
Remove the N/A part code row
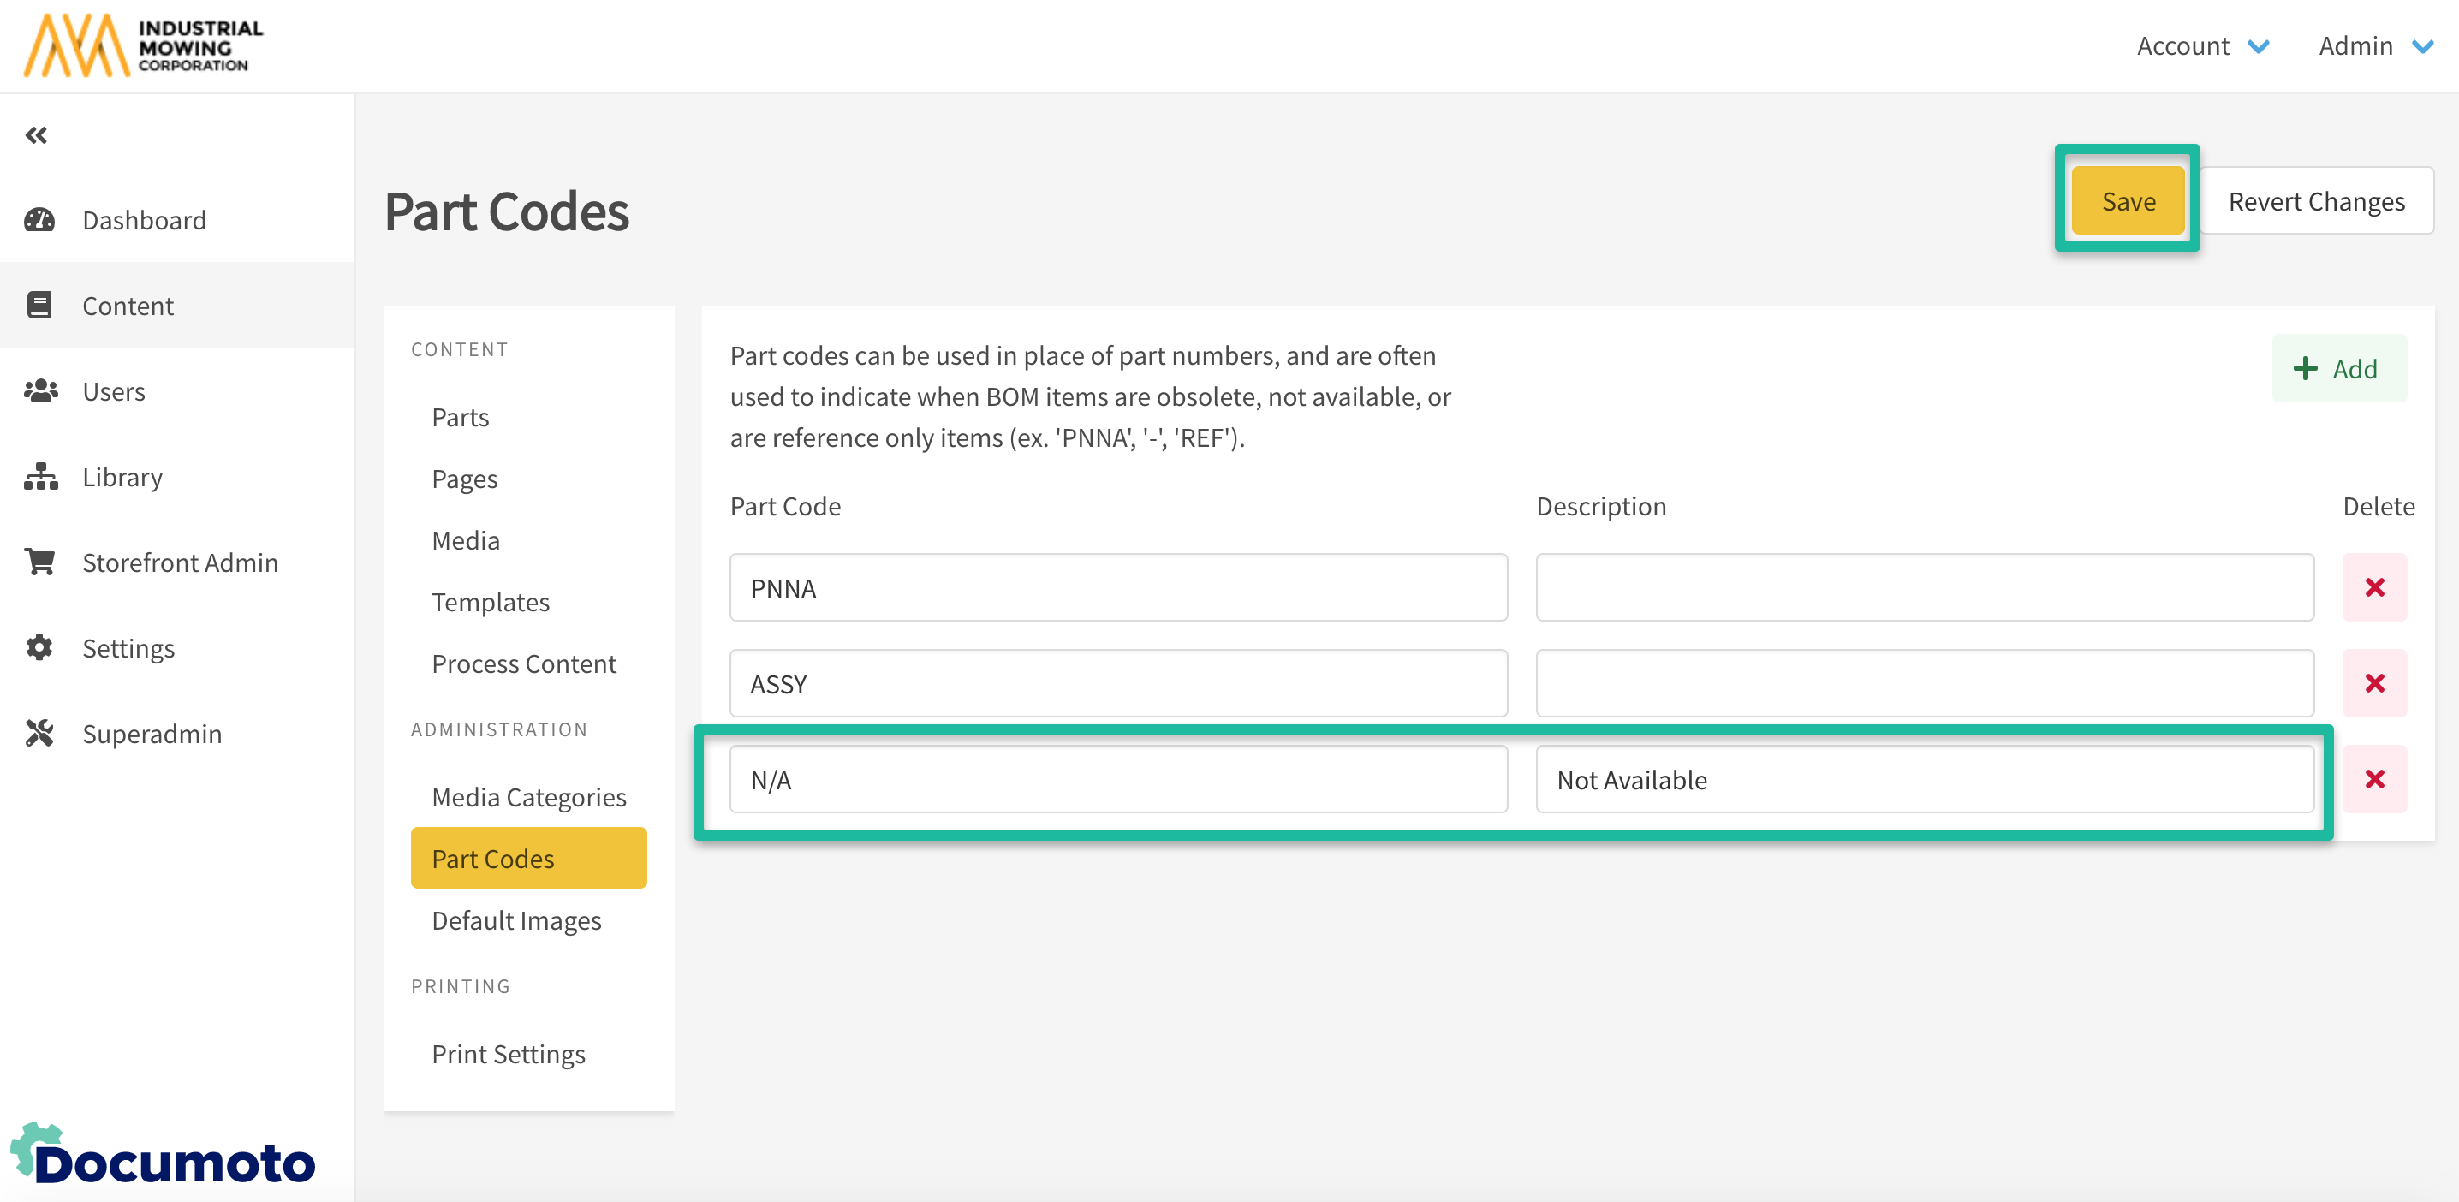click(2373, 780)
